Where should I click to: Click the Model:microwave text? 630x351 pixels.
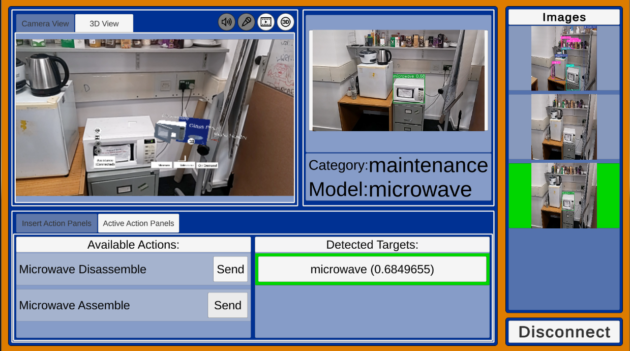[x=390, y=189]
